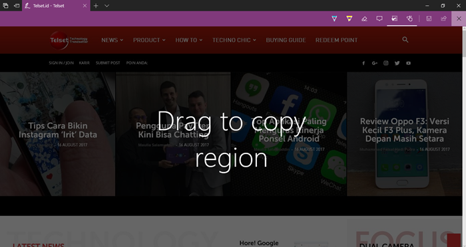Open the HOW TO menu
This screenshot has width=466, height=247.
pos(188,40)
